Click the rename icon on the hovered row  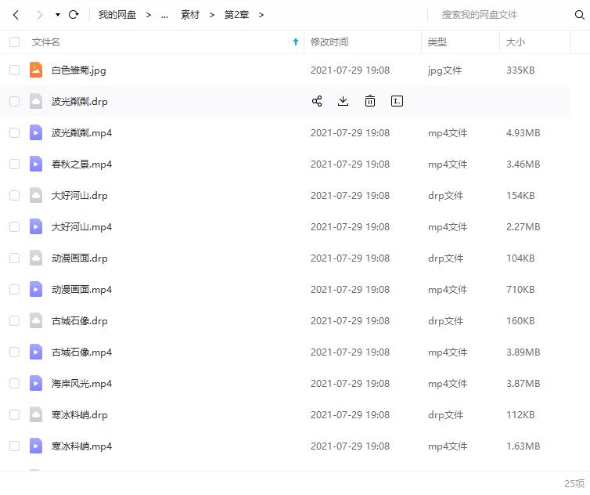click(397, 101)
